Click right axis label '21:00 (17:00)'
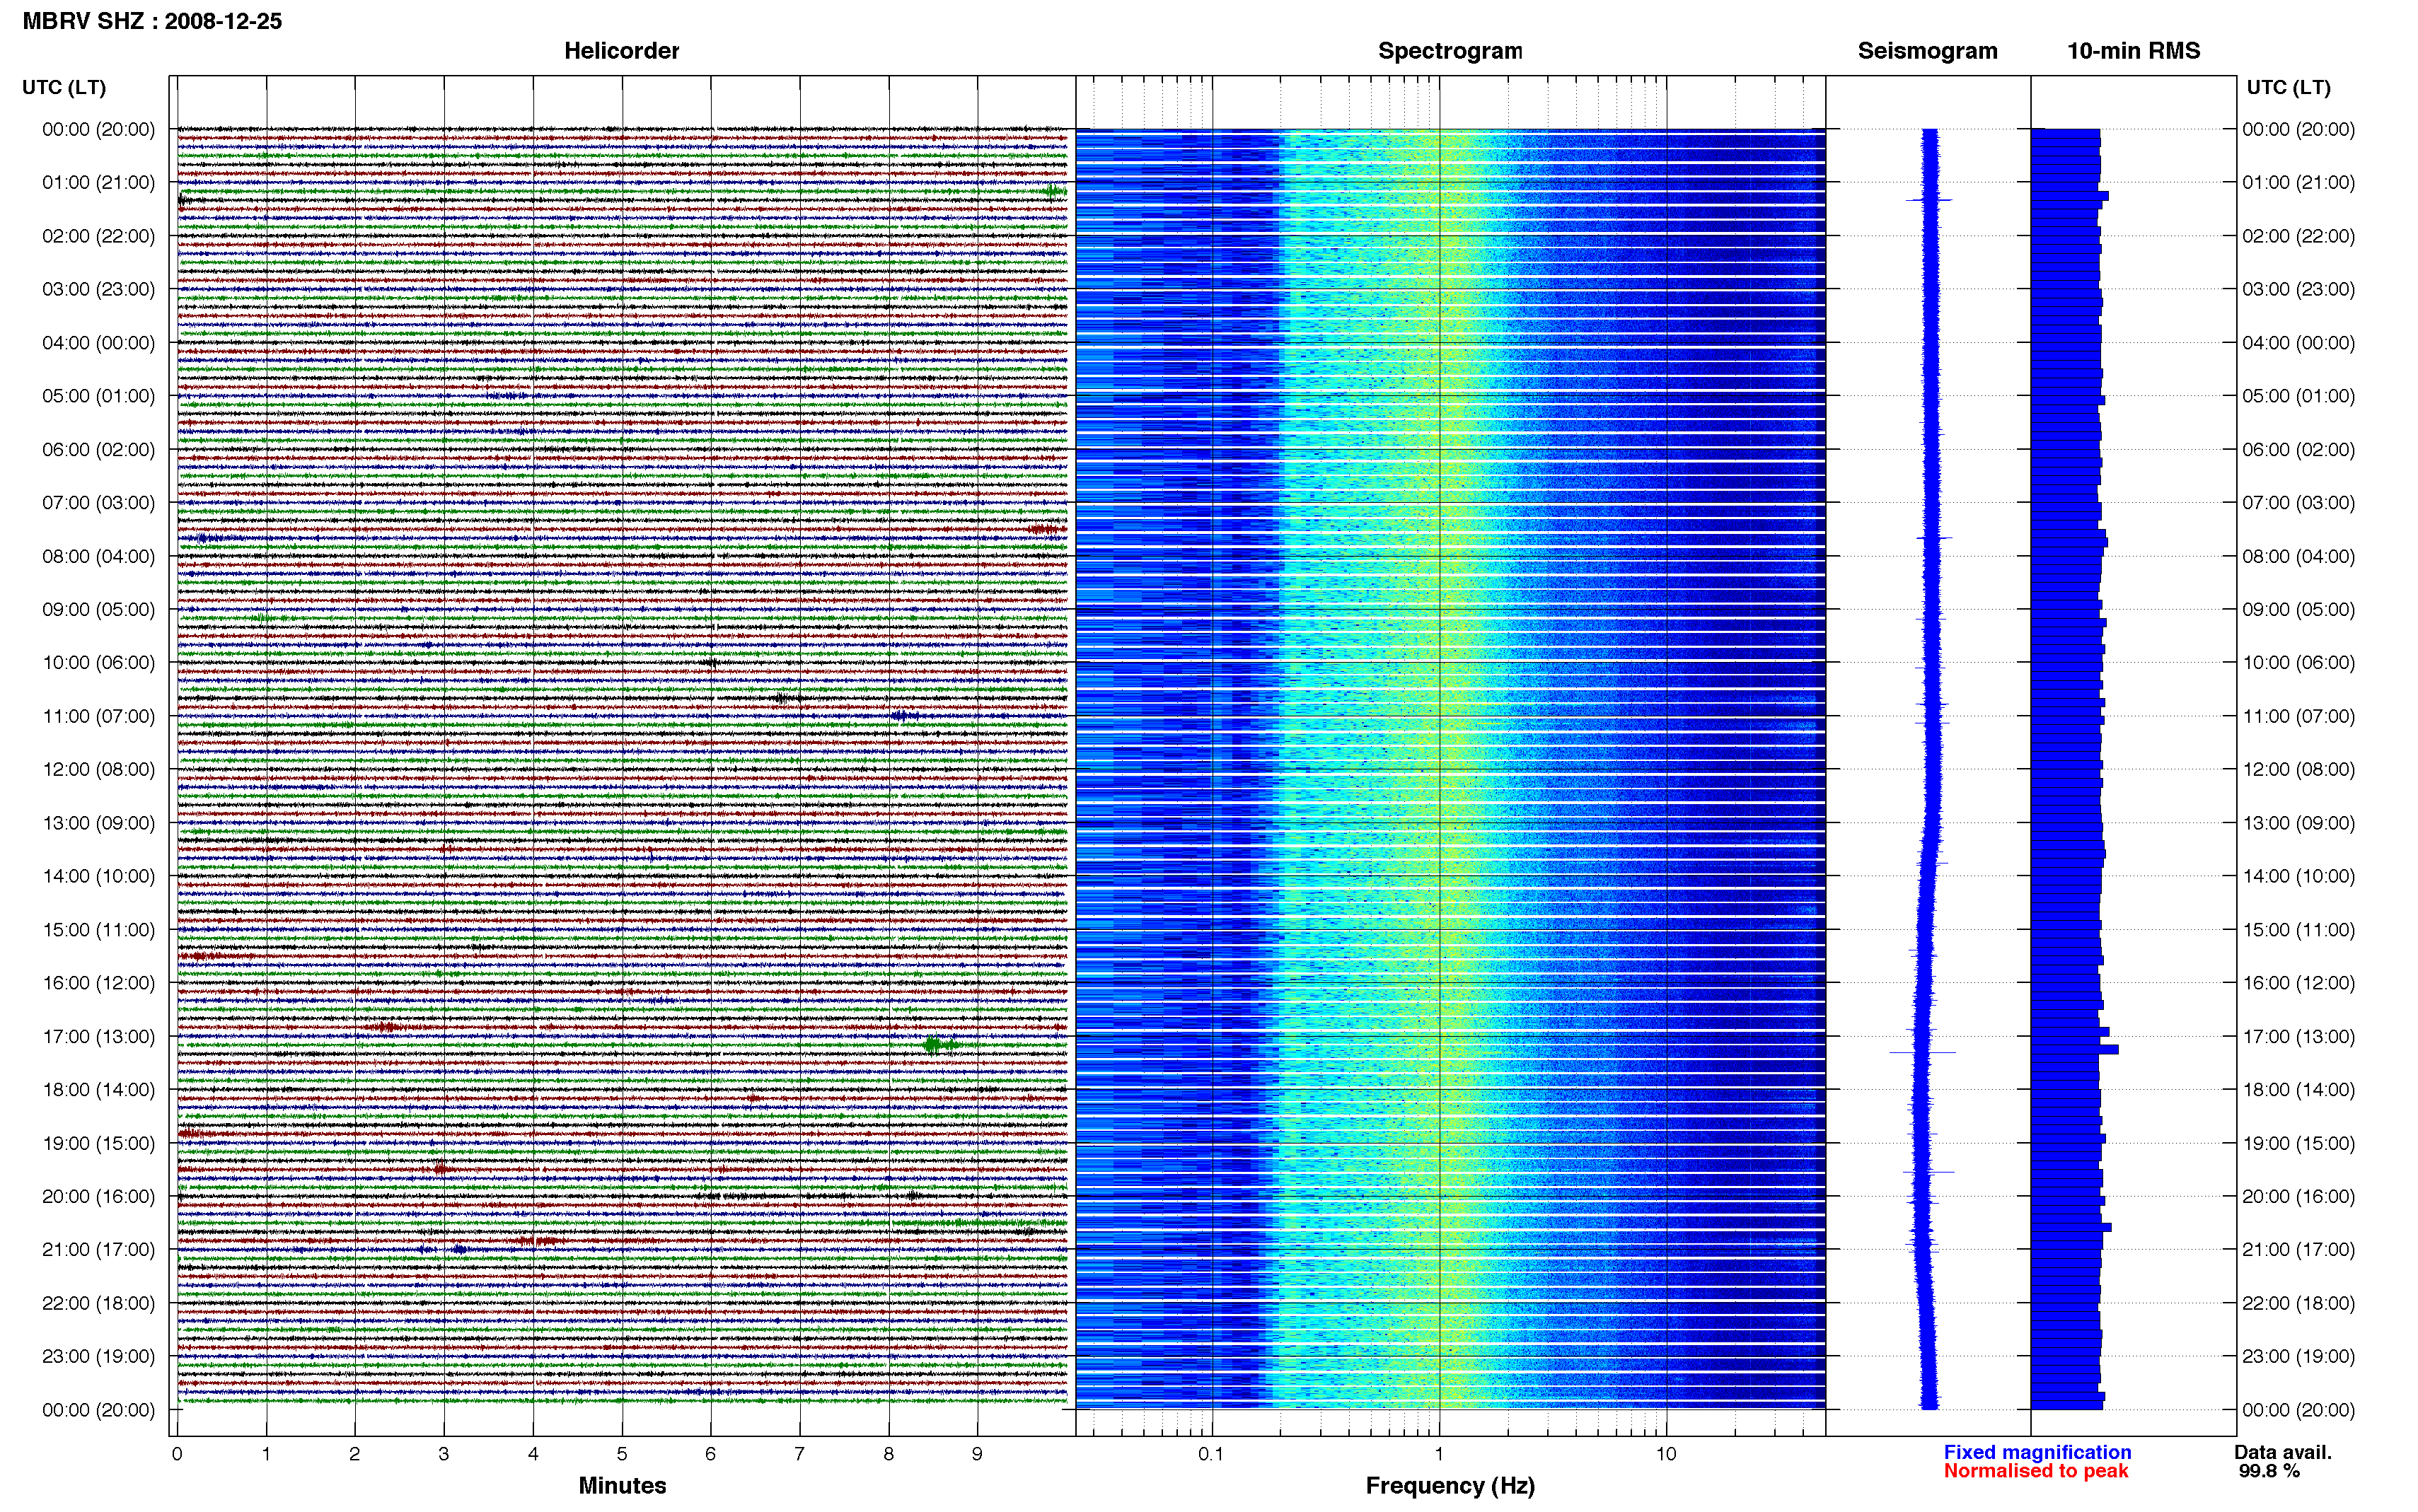This screenshot has width=2418, height=1512. (x=2298, y=1250)
